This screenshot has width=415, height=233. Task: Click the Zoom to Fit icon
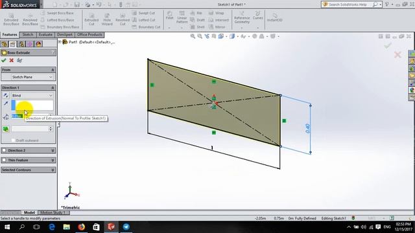coord(193,36)
